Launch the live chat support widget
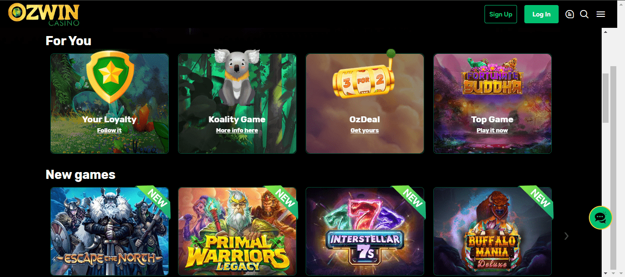The image size is (625, 277). point(600,218)
